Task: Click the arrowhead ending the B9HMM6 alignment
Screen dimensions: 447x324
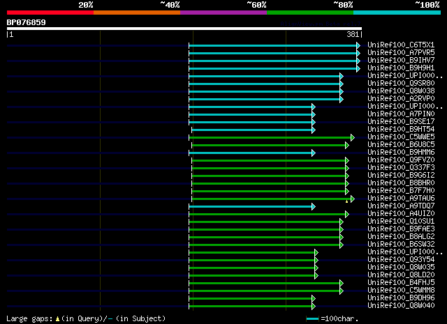Action: click(314, 153)
